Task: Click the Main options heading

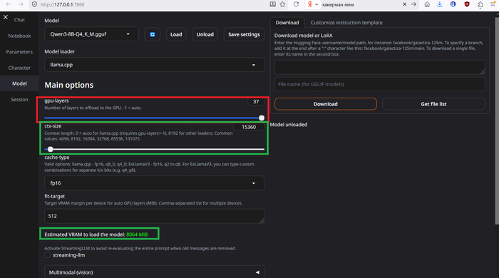Action: (x=69, y=85)
